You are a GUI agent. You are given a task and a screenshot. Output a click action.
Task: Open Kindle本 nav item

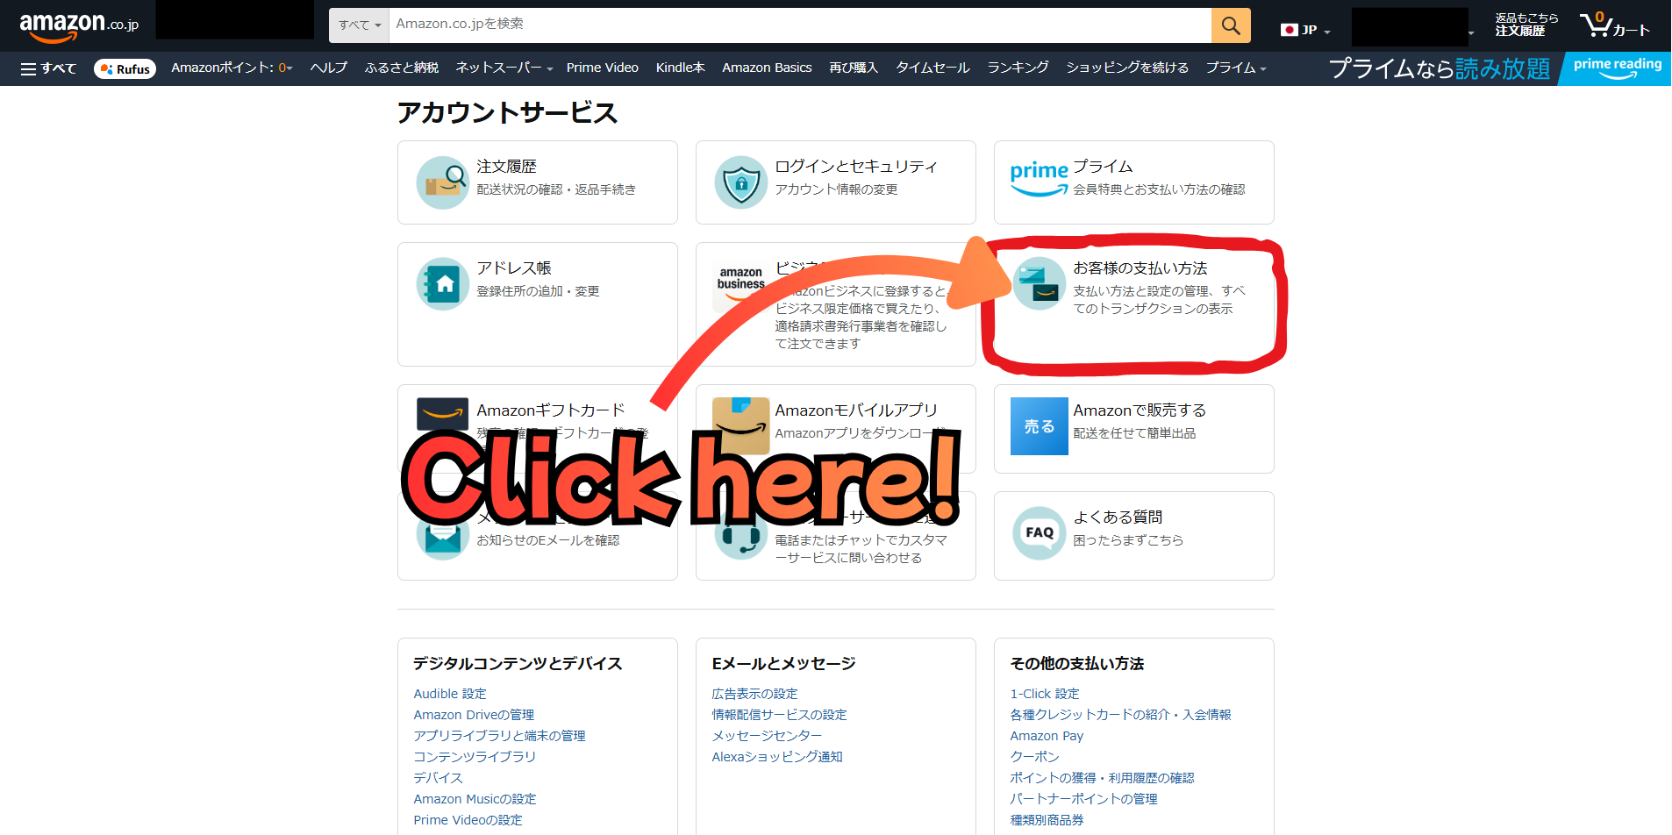click(x=681, y=68)
